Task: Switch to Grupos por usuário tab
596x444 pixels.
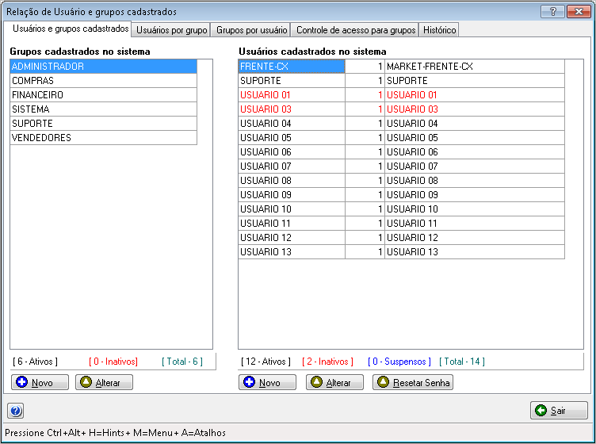Action: 251,30
